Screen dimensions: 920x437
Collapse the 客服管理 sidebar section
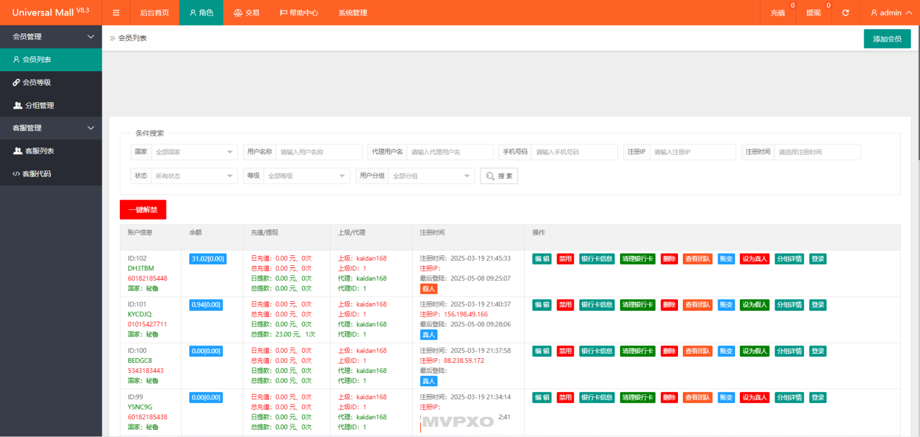point(51,128)
